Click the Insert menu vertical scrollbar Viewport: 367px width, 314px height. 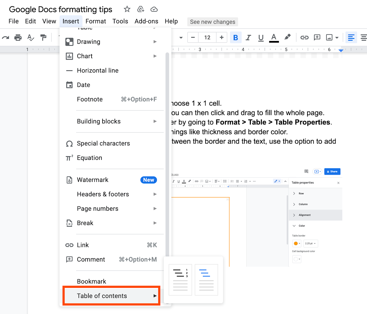coord(167,155)
